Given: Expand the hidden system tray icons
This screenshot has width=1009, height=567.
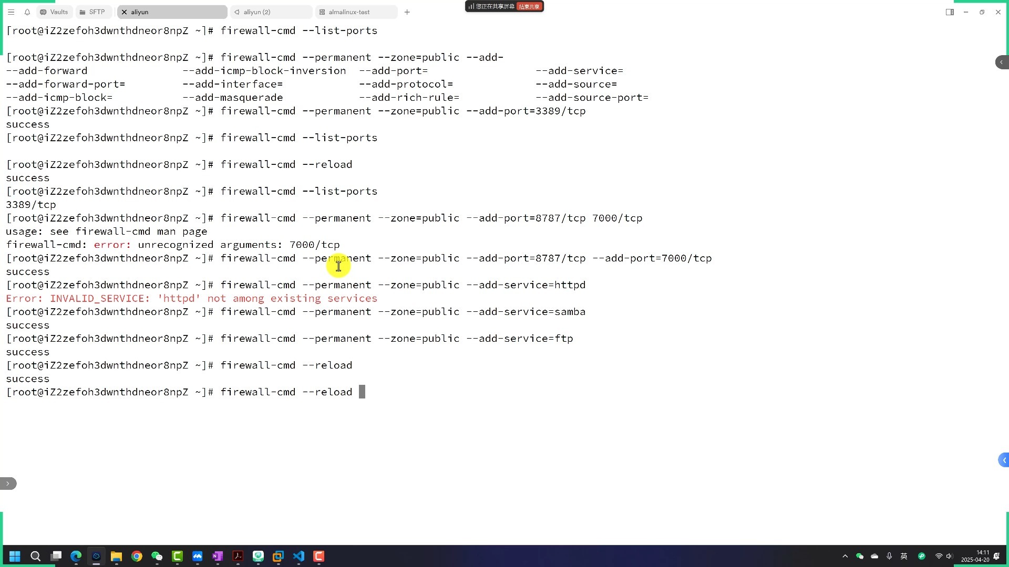Looking at the screenshot, I should [x=845, y=556].
